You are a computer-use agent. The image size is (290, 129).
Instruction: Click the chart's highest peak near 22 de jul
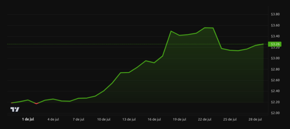pyautogui.click(x=205, y=28)
